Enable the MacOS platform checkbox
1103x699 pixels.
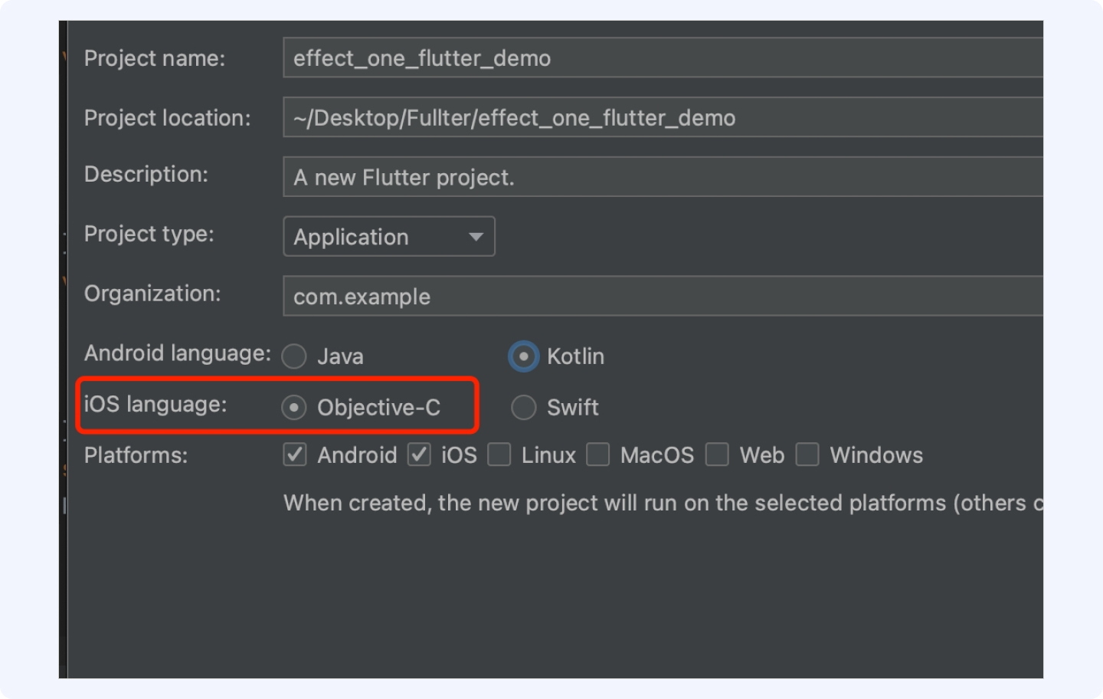coord(598,455)
